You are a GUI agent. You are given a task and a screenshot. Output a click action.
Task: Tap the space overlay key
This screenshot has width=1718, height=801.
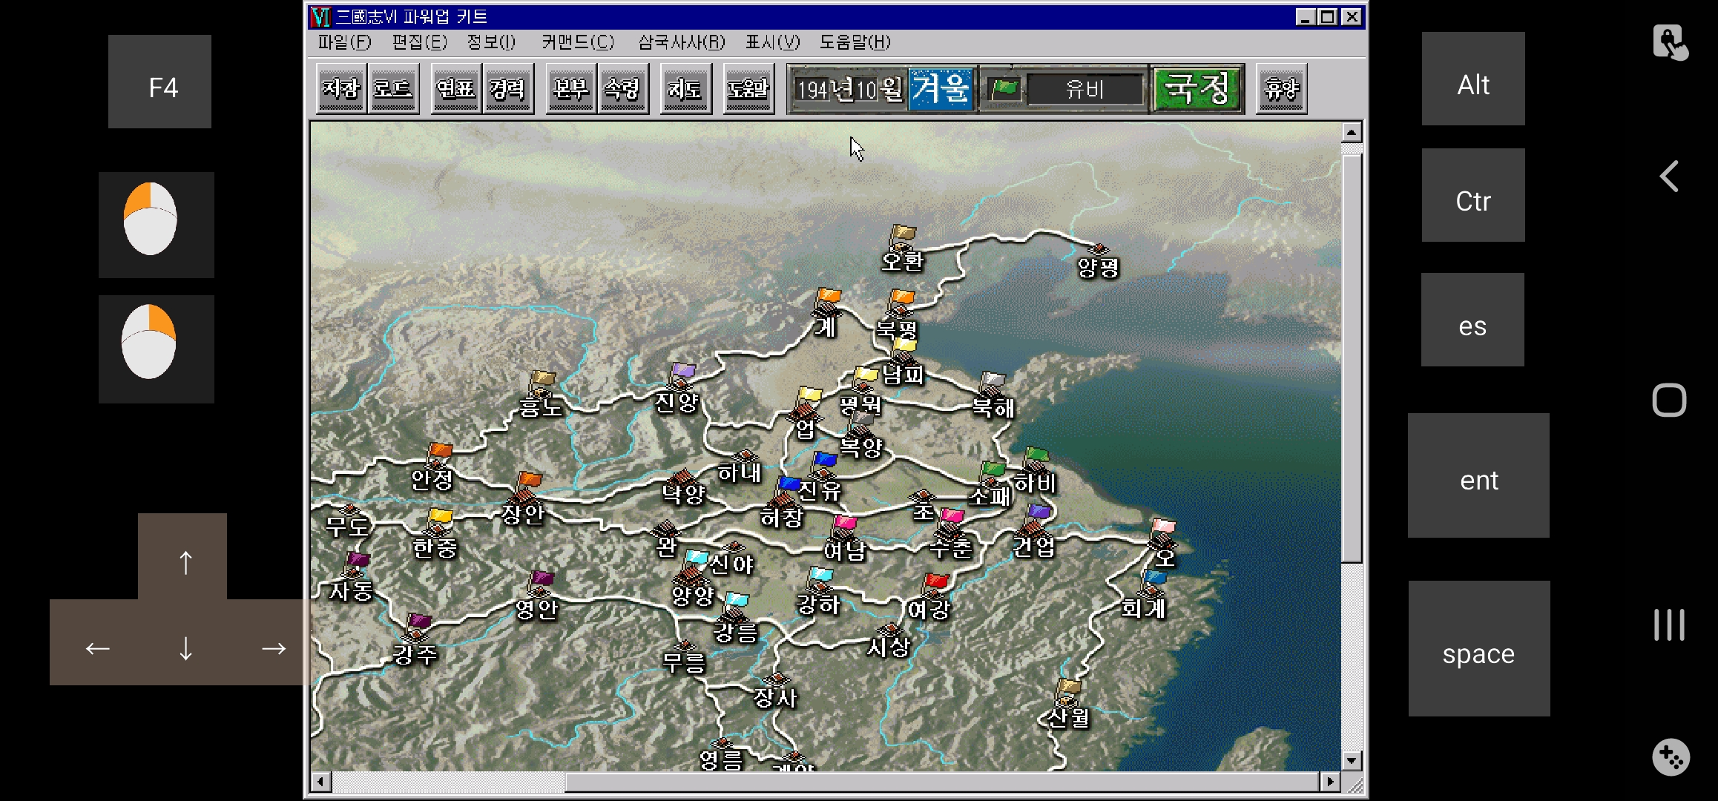pyautogui.click(x=1479, y=648)
